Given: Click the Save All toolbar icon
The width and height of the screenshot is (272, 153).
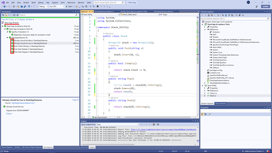Looking at the screenshot, I should (25, 7).
